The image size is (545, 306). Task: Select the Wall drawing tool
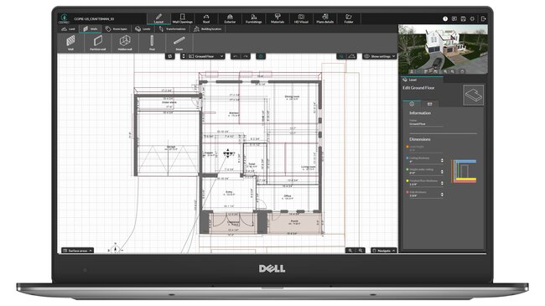point(70,43)
